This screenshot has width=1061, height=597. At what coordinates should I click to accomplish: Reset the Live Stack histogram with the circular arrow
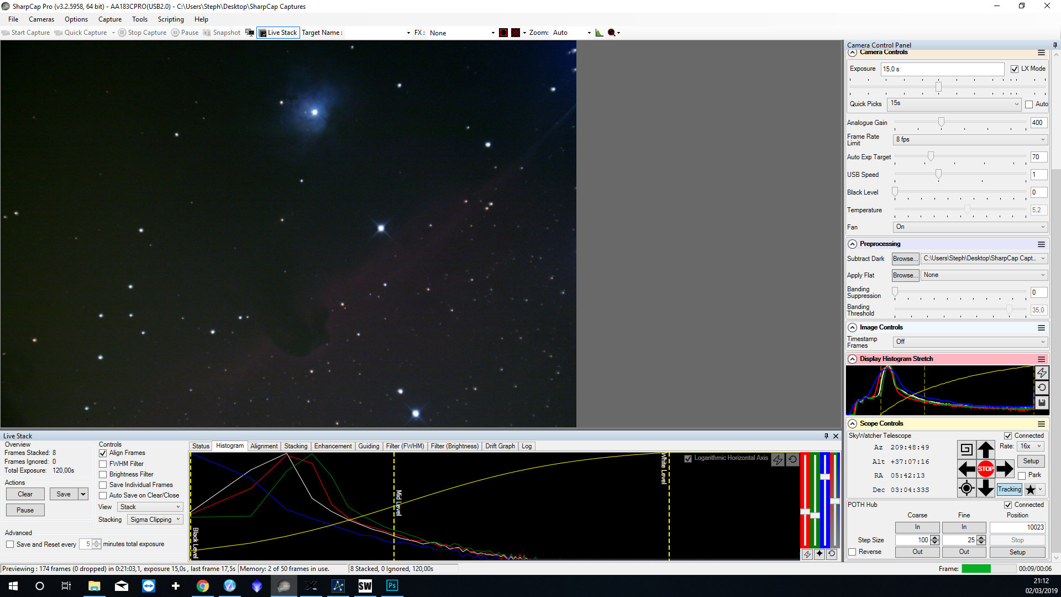tap(792, 459)
